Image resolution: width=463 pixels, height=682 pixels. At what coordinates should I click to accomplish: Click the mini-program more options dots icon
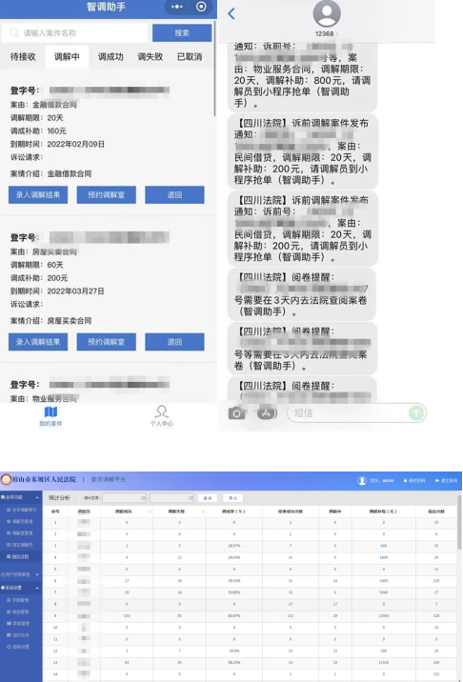(177, 7)
